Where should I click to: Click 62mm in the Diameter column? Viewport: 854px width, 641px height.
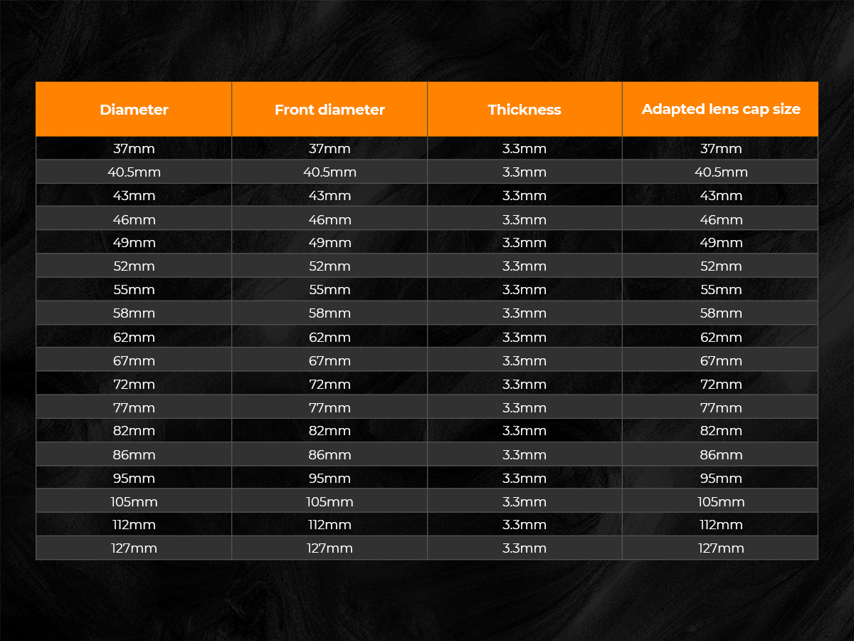pos(134,337)
